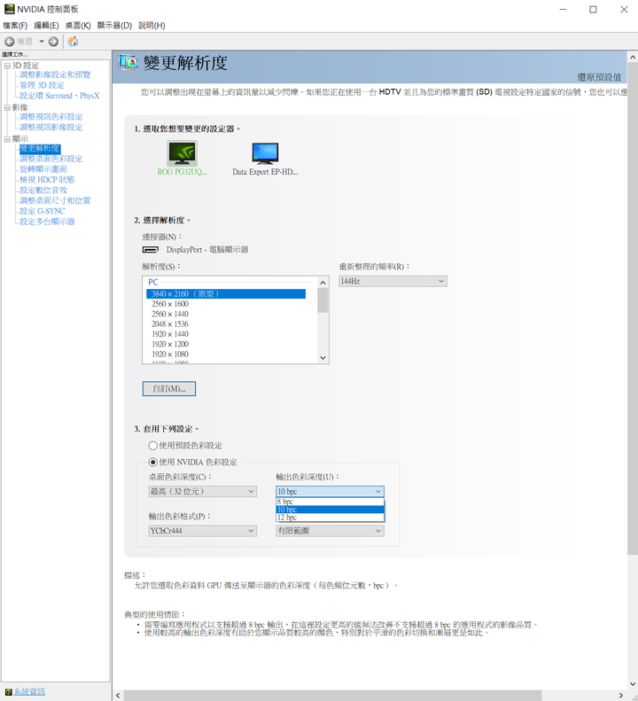This screenshot has height=701, width=638.
Task: Open 檢視 HDCP 狀態 page
Action: 47,180
